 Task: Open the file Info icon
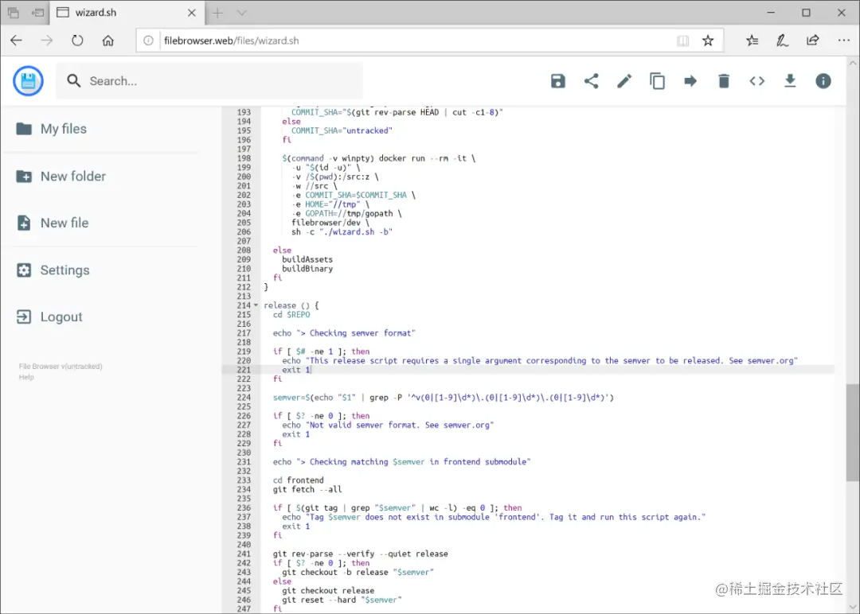point(823,81)
